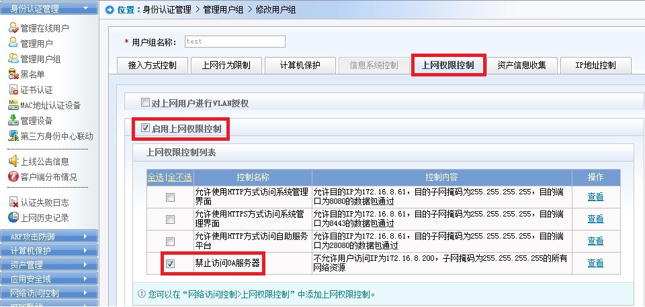This screenshot has height=307, width=645.
Task: Click 查看 for the port 28080 rule
Action: click(x=596, y=241)
